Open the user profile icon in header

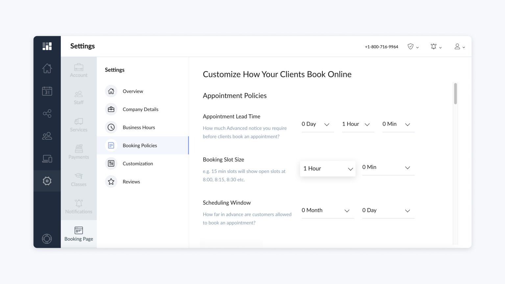(x=457, y=47)
